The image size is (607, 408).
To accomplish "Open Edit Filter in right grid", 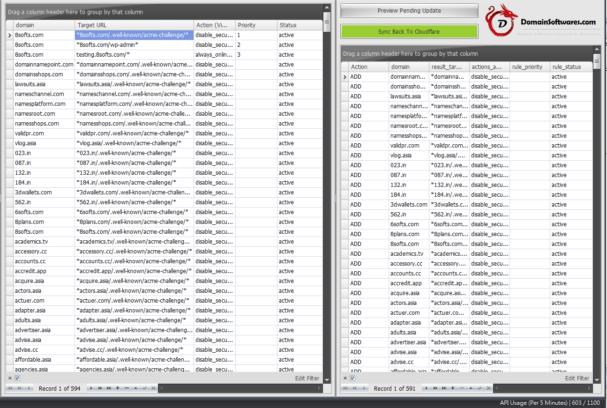I will [x=577, y=378].
